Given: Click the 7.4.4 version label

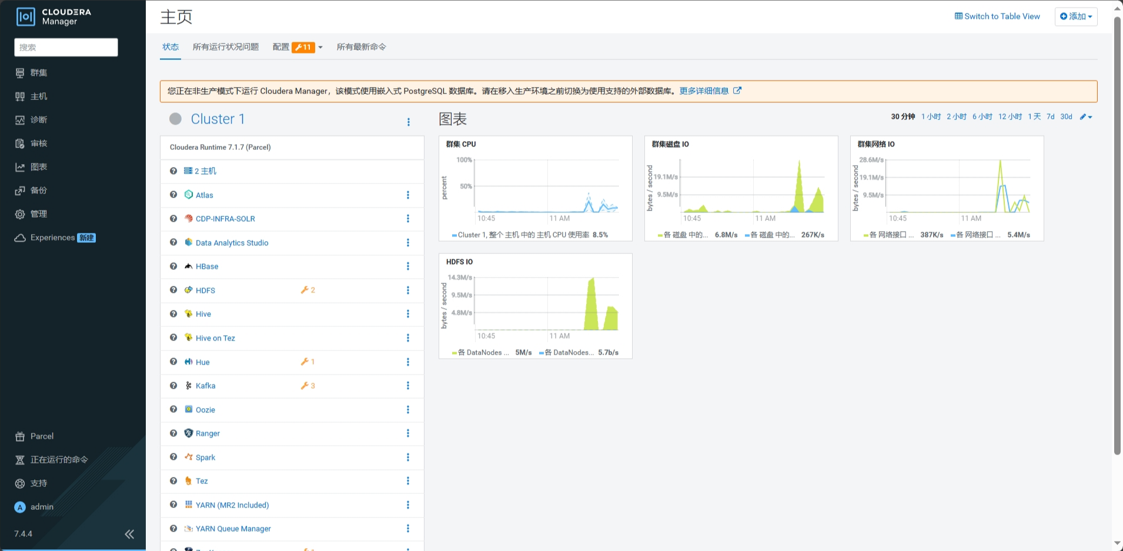Looking at the screenshot, I should click(24, 534).
